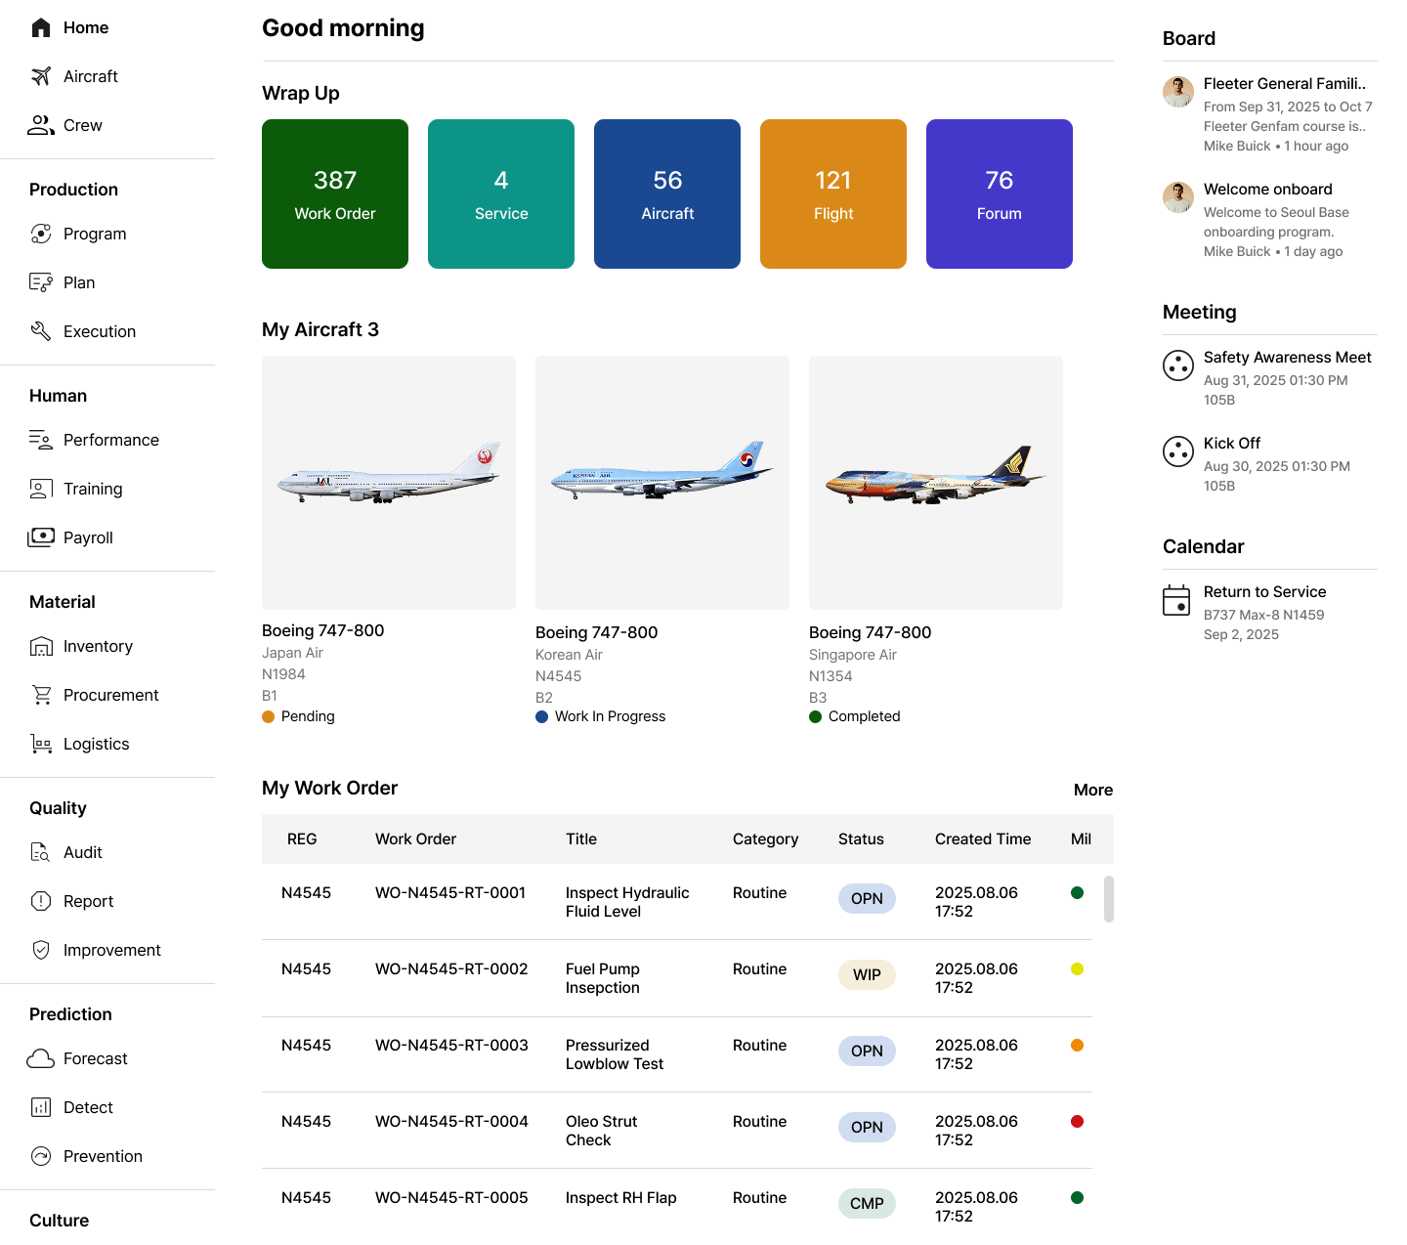Select the Japan Air aircraft thumbnail

[389, 483]
